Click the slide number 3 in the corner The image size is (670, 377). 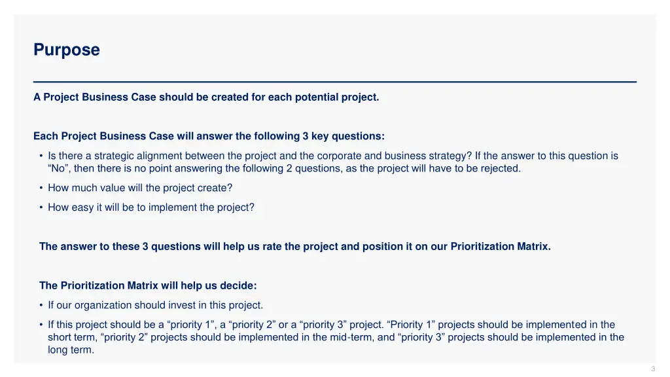653,369
